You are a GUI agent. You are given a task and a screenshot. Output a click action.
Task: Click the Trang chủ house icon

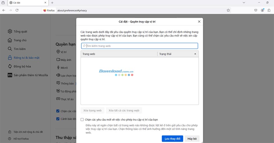point(10,40)
